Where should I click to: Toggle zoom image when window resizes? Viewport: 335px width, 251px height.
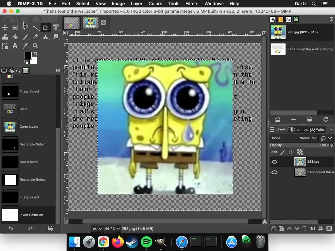tap(264, 33)
